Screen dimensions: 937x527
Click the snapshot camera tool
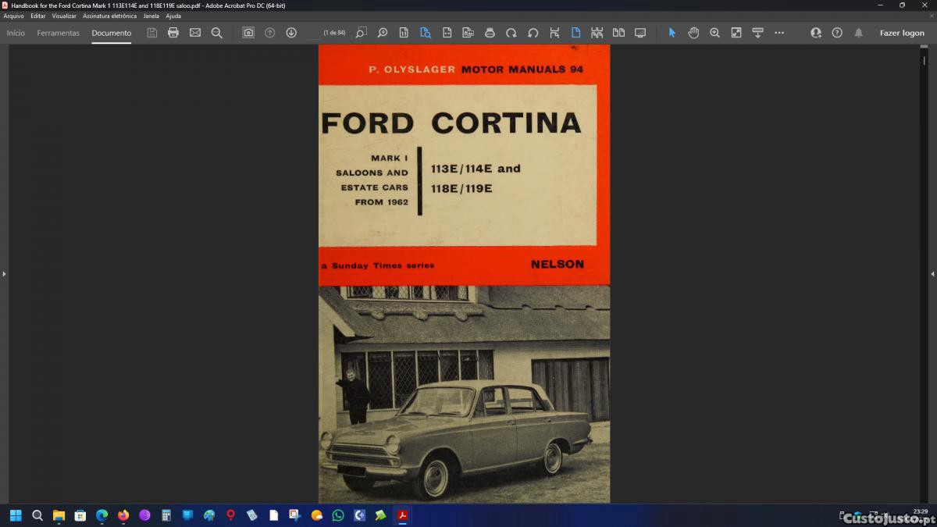pyautogui.click(x=248, y=33)
